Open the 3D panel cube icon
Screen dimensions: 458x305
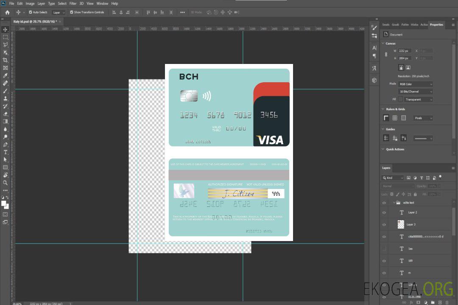374,80
